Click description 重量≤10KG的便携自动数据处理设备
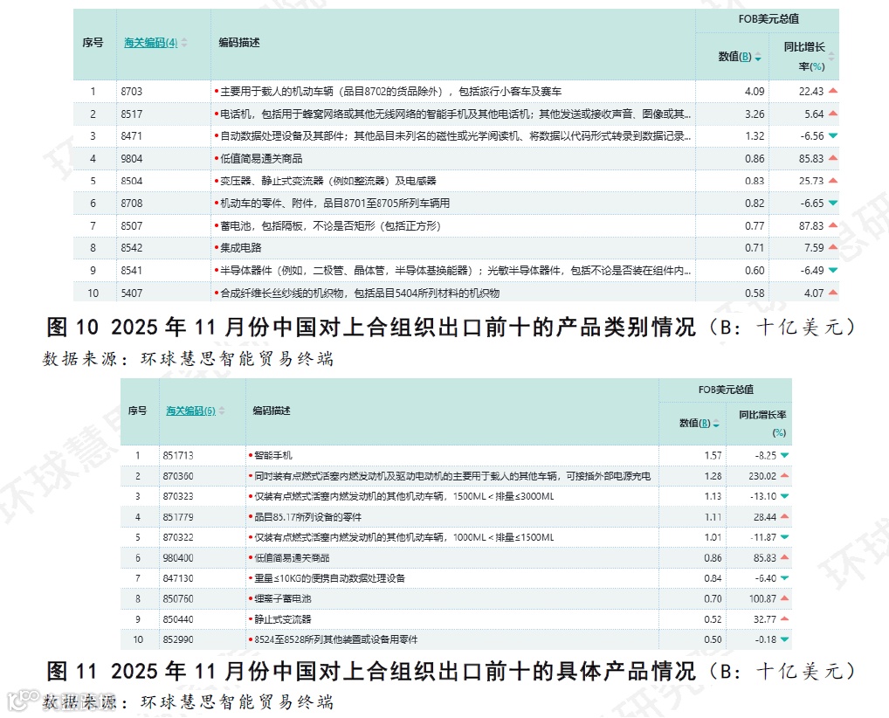Screen dimensions: 889x718 click(x=329, y=578)
